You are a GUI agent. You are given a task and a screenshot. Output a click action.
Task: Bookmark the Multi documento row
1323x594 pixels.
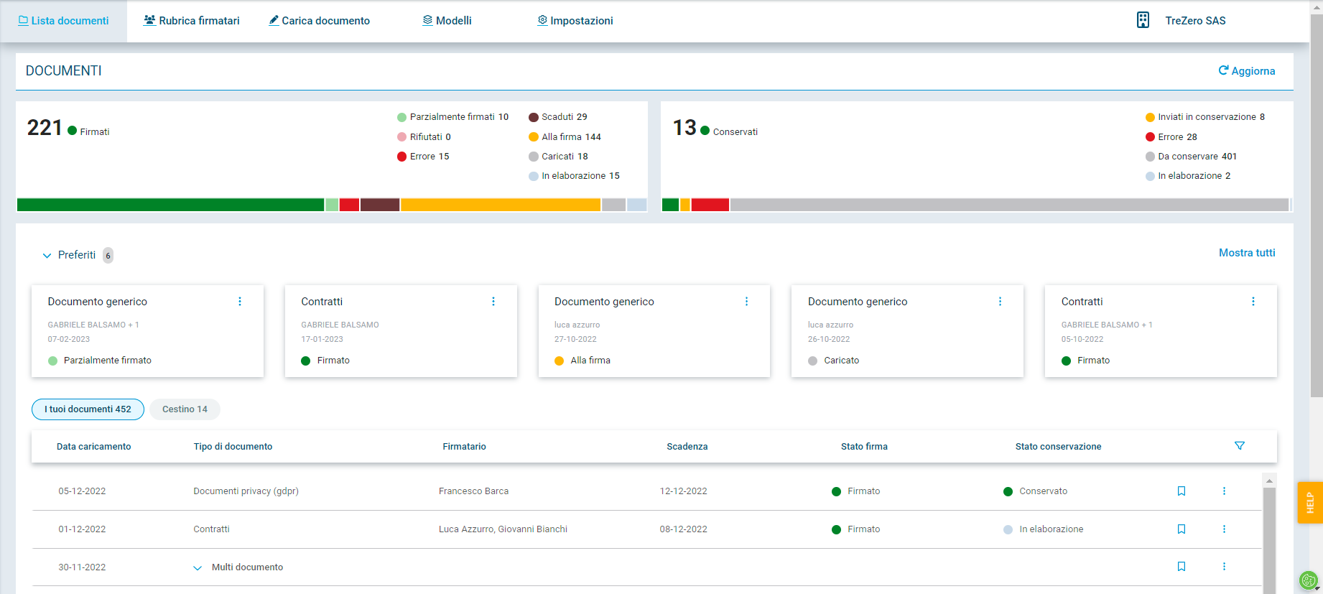click(x=1182, y=567)
